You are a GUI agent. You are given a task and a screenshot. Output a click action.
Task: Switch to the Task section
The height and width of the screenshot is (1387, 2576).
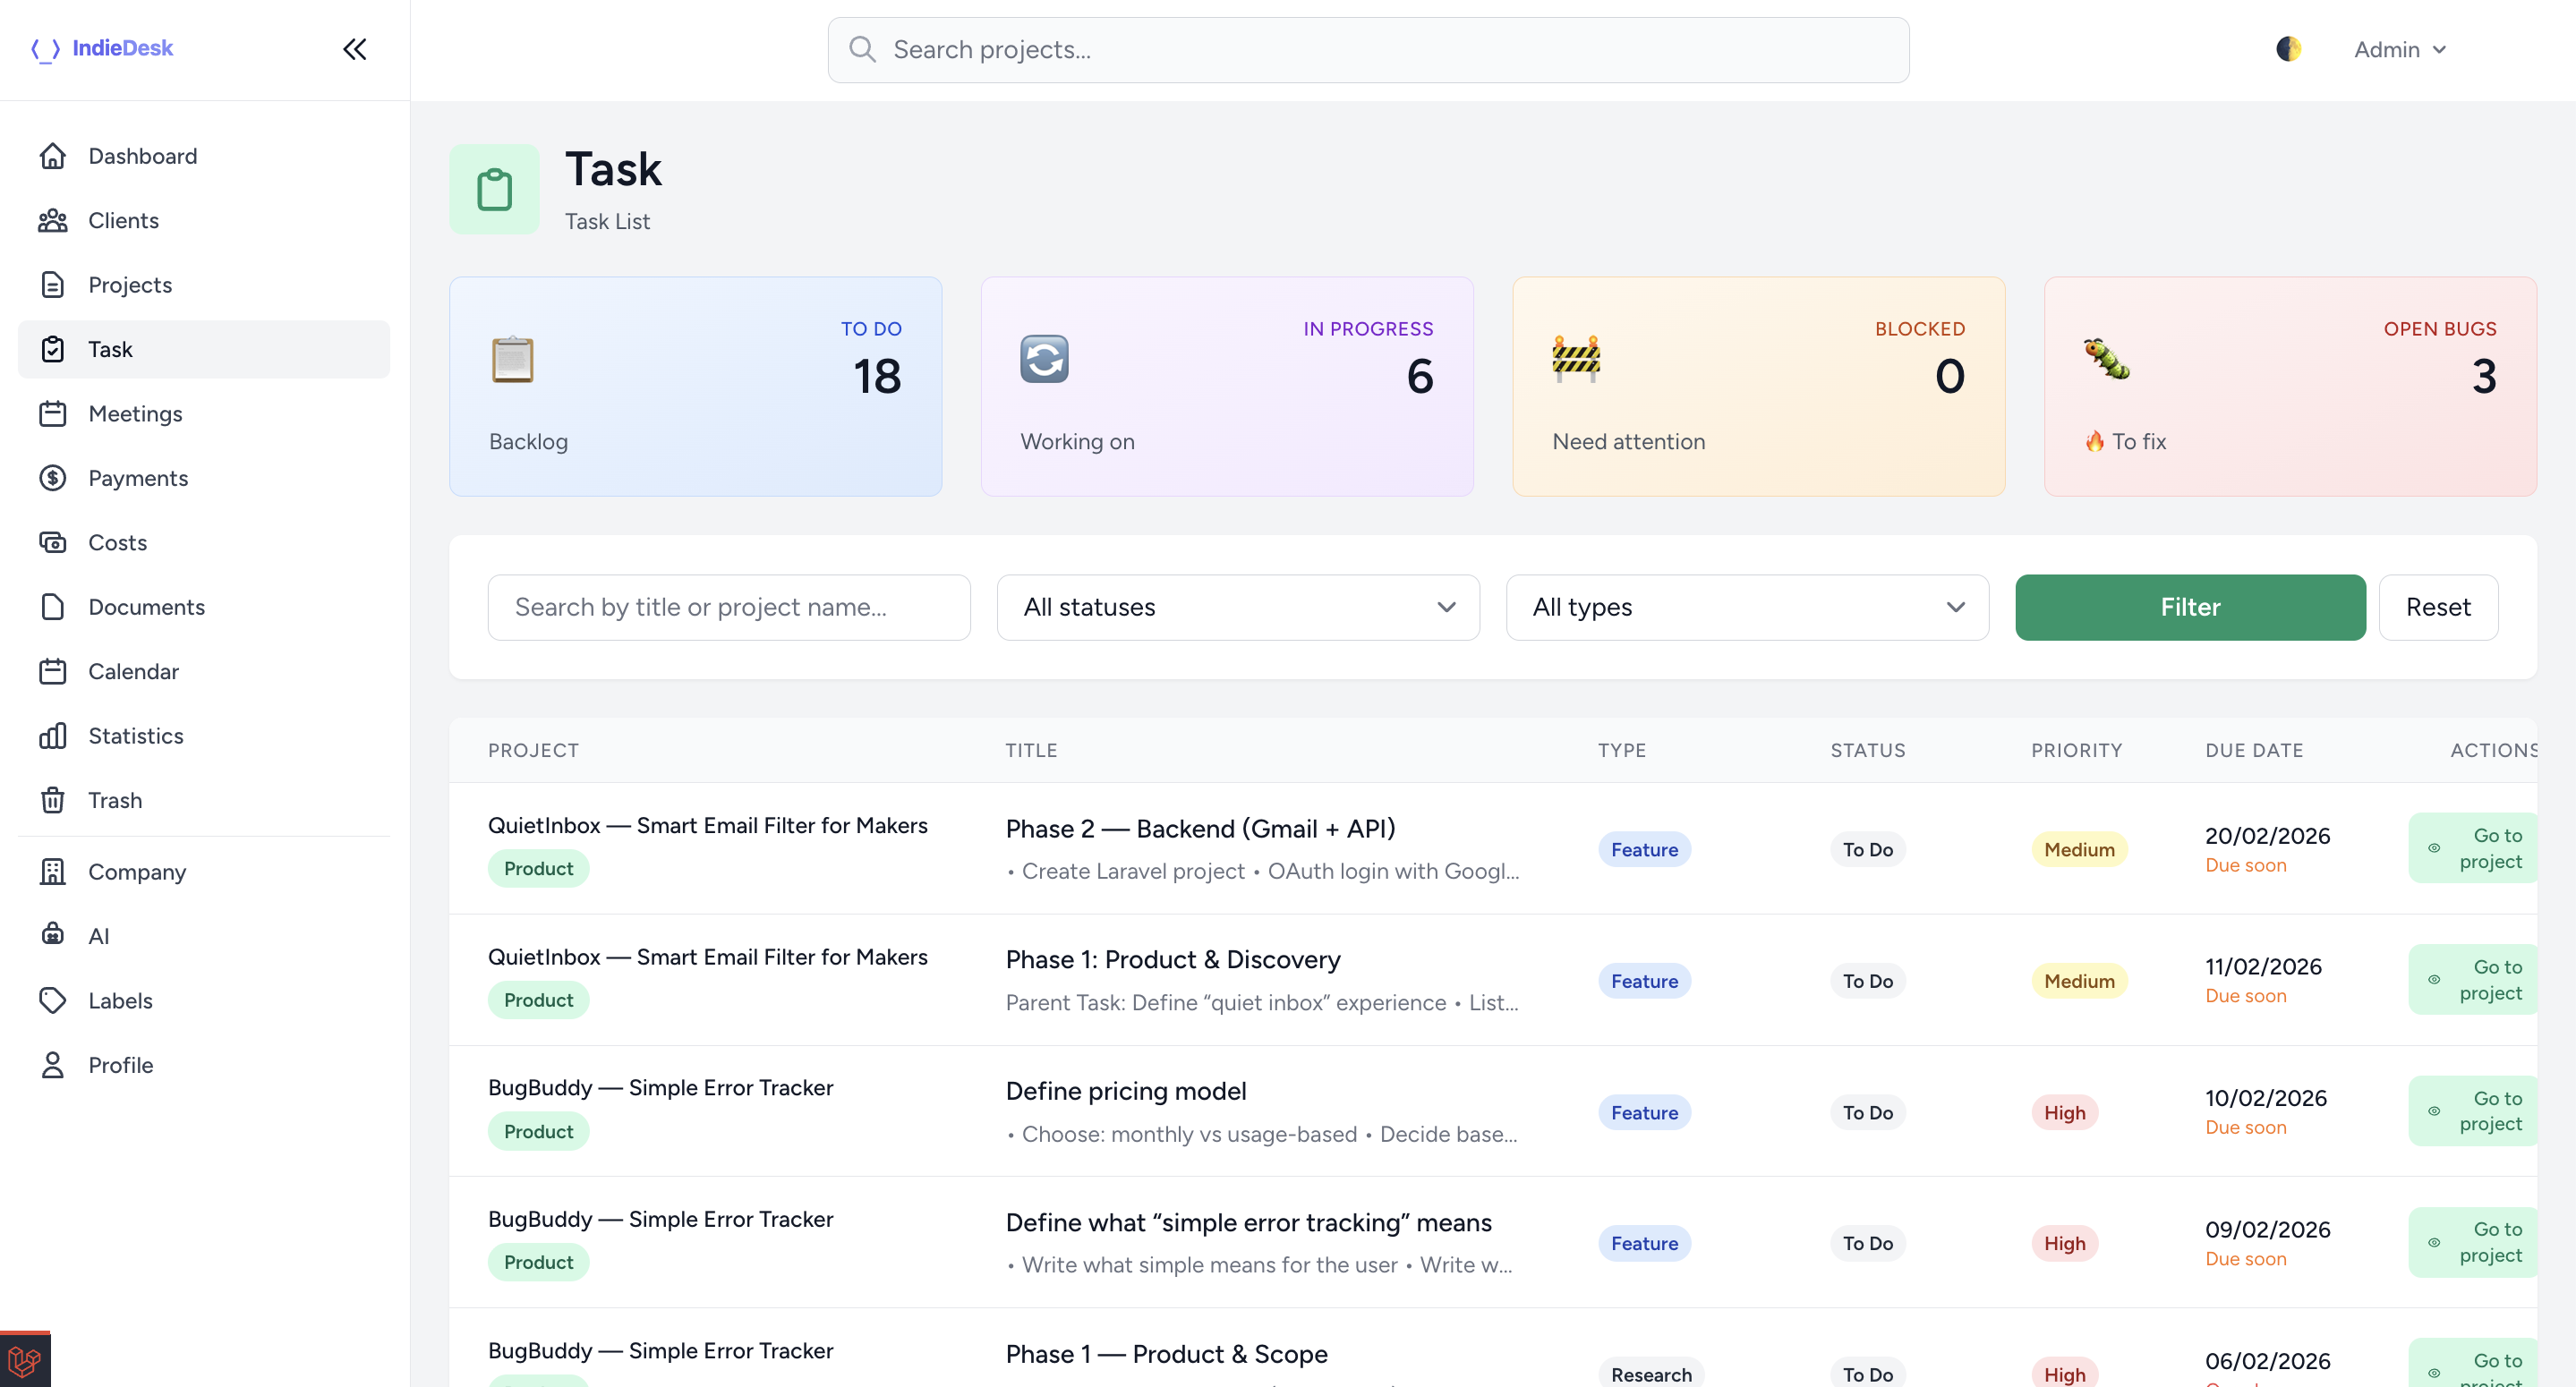click(x=110, y=349)
